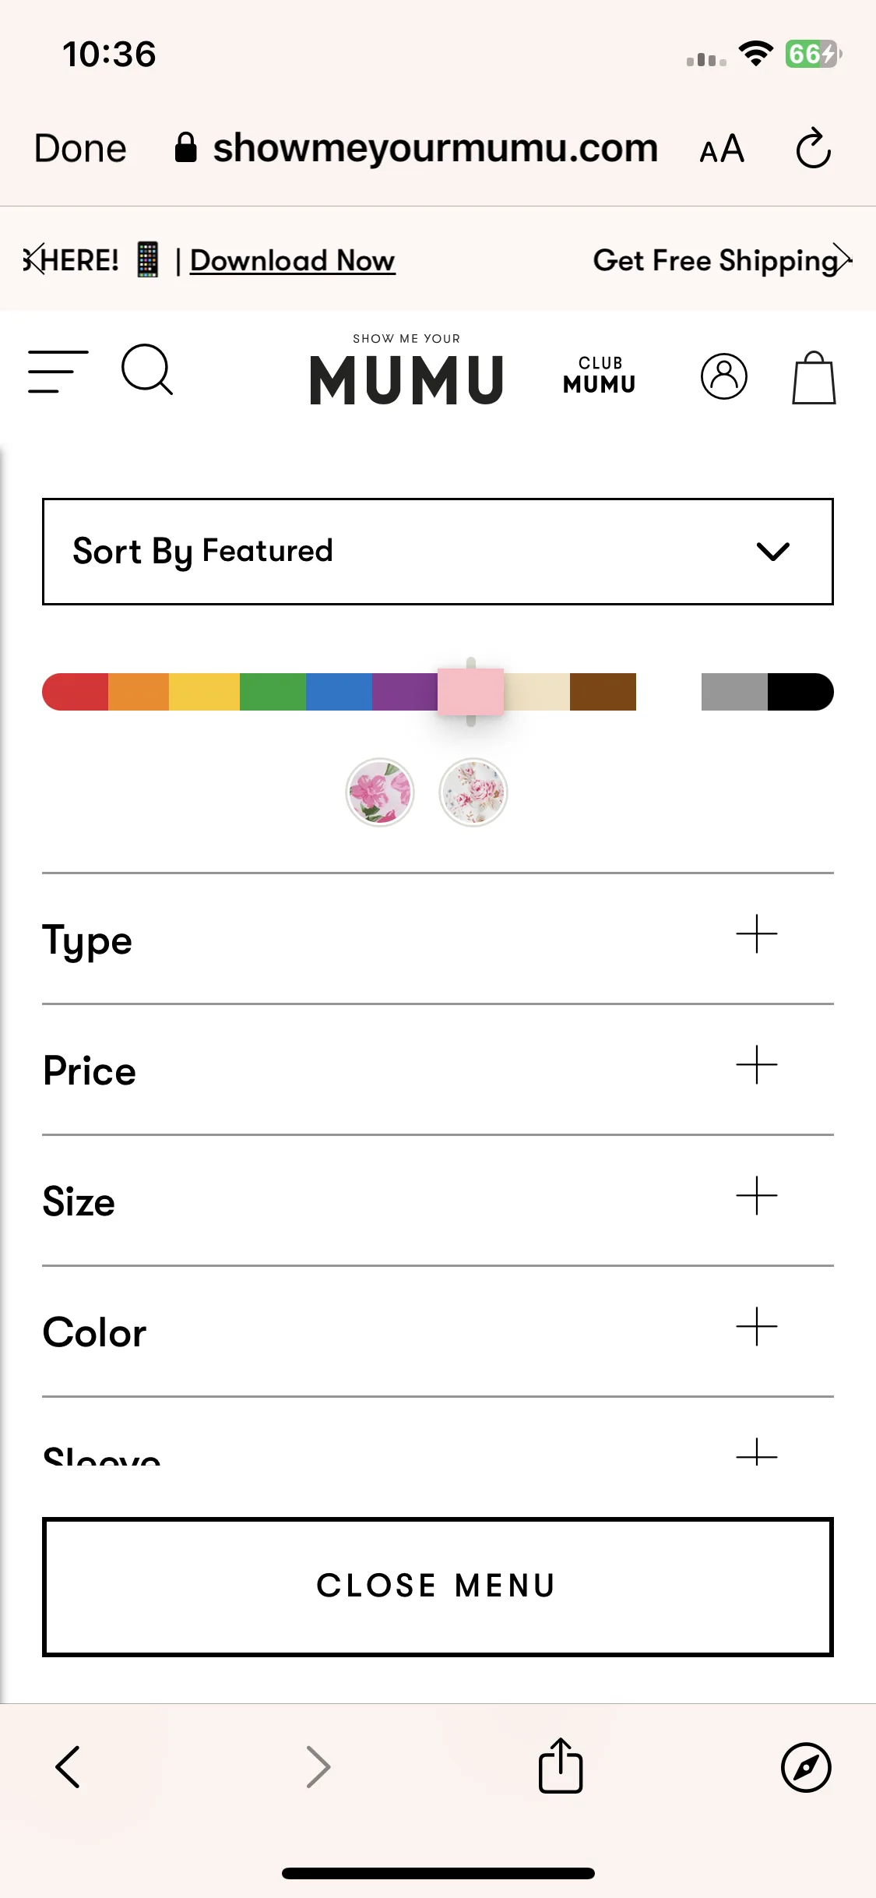This screenshot has width=876, height=1898.
Task: Open in Safari compass icon
Action: coord(806,1767)
